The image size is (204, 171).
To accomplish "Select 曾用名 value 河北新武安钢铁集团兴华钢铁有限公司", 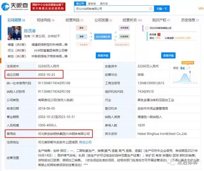I will click(64, 134).
